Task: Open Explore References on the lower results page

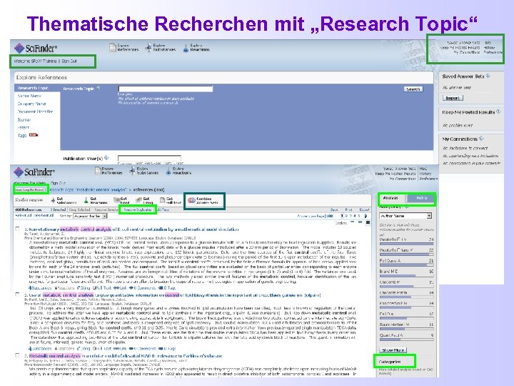Action: pos(109,171)
